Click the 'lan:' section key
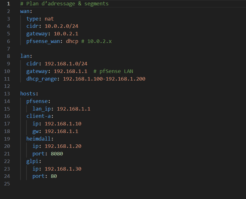246x199 pixels. tap(26, 56)
